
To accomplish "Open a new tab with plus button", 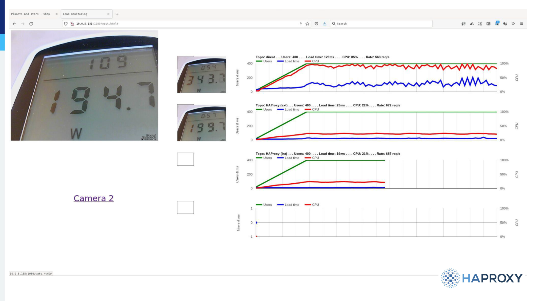I will [117, 14].
